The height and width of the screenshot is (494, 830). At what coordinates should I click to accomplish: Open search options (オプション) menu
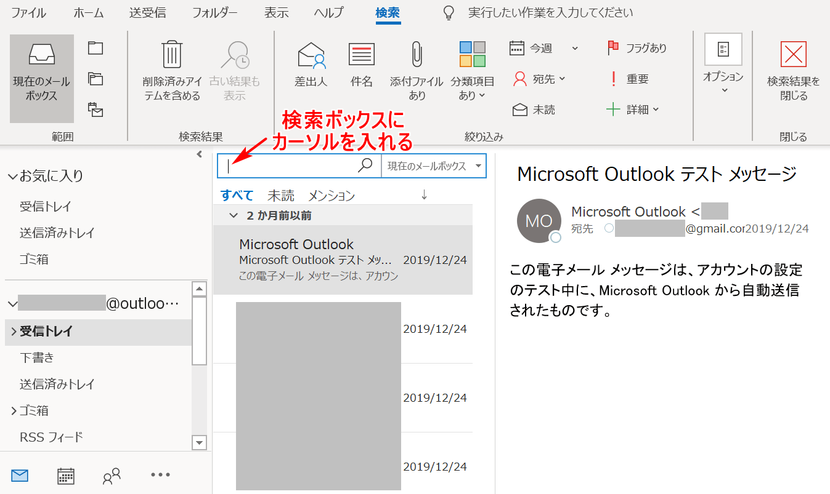click(x=723, y=64)
